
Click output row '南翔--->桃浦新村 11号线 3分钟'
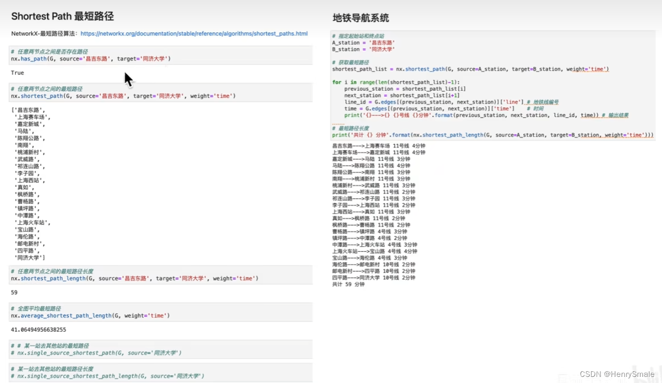click(371, 179)
